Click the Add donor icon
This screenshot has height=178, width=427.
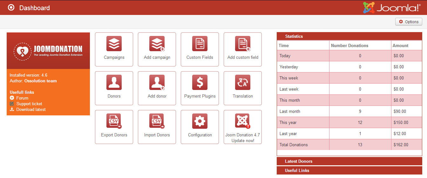(157, 83)
